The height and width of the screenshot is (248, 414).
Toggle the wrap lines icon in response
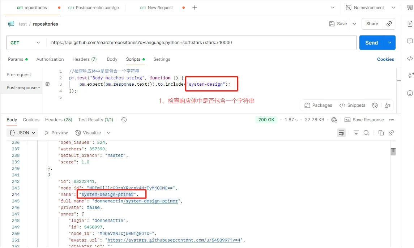pyautogui.click(x=341, y=133)
